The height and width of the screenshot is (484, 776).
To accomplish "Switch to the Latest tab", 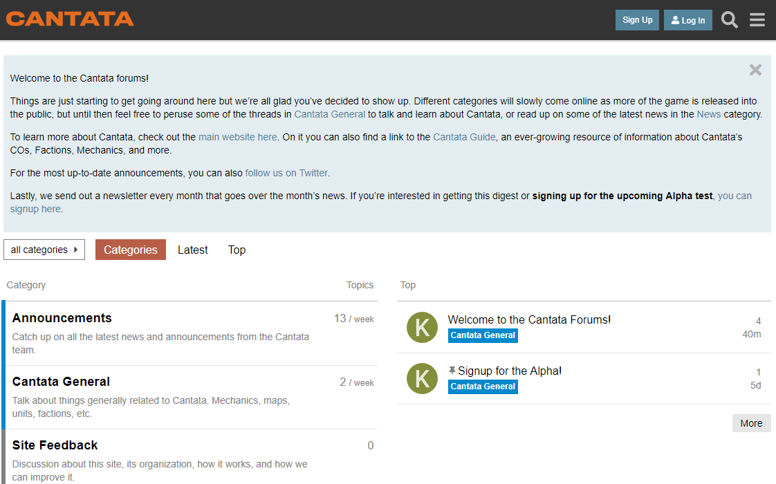I will pyautogui.click(x=192, y=250).
